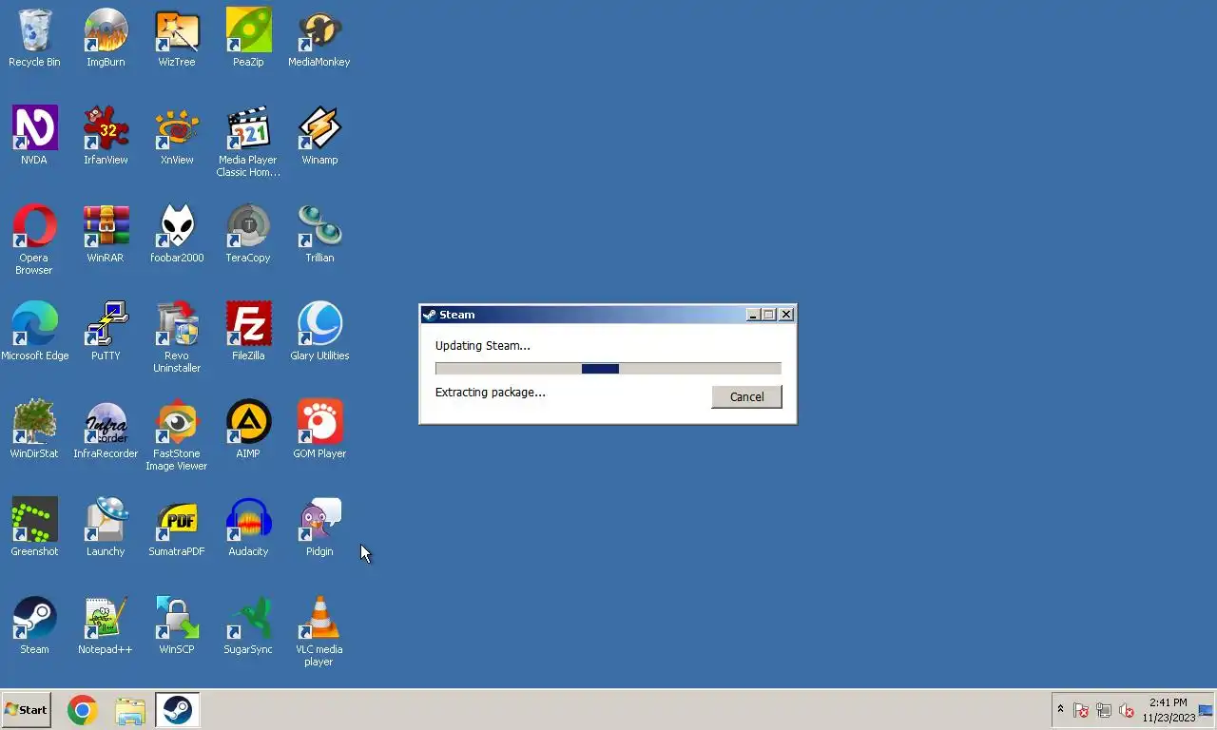Select the PuTTY desktop shortcut
The width and height of the screenshot is (1217, 730).
(106, 332)
